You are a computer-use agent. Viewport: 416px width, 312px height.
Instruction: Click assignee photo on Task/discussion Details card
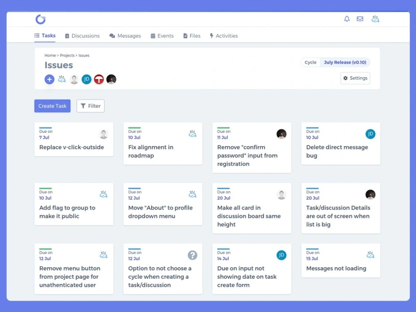pos(370,194)
